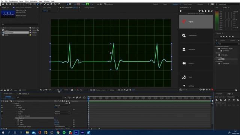This screenshot has height=135, width=240.
Task: Open Automations section in Duik Bassel
Action: (196, 36)
